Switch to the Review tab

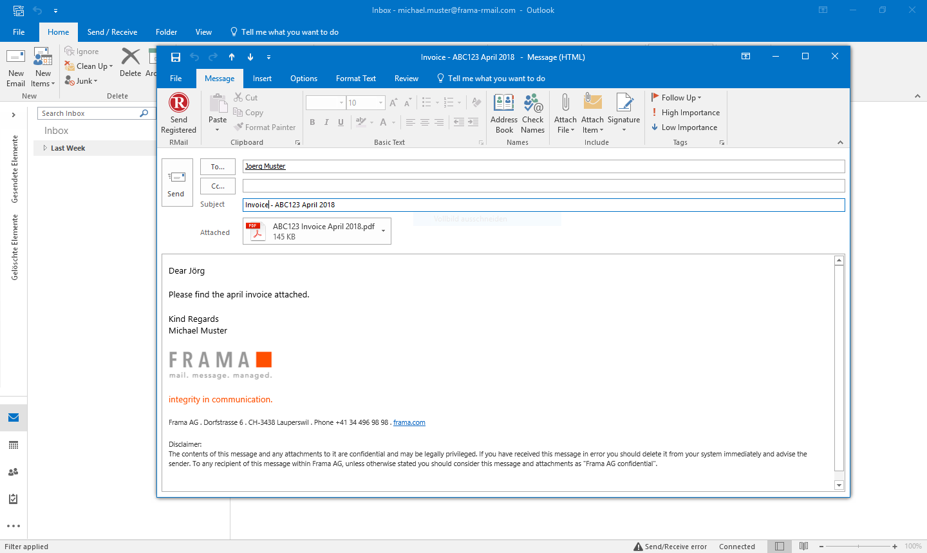(x=406, y=79)
